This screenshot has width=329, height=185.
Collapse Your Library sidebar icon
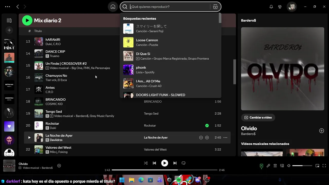click(x=9, y=20)
